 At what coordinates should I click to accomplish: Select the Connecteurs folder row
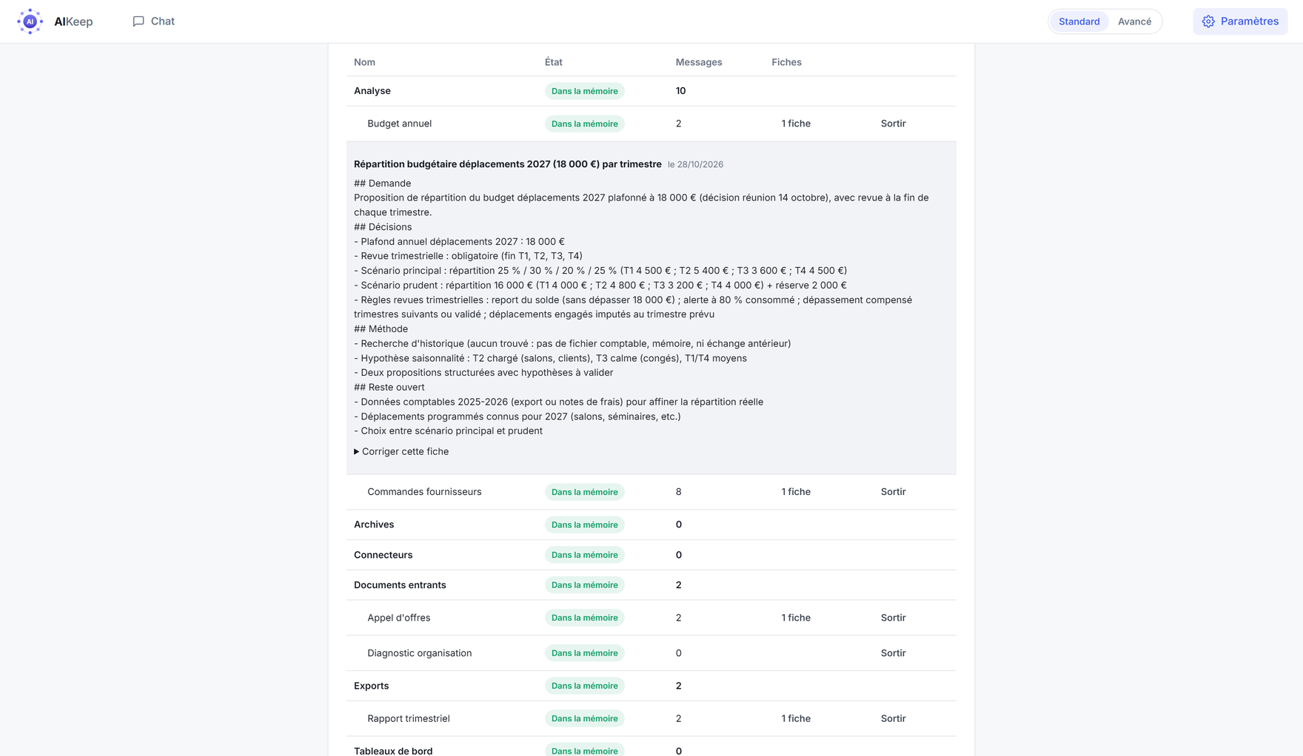651,555
